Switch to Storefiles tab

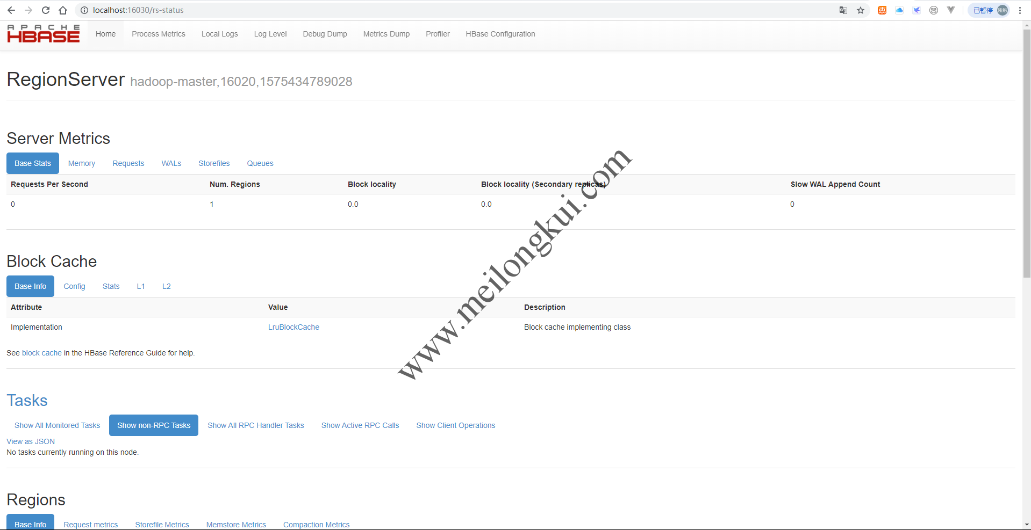tap(214, 163)
